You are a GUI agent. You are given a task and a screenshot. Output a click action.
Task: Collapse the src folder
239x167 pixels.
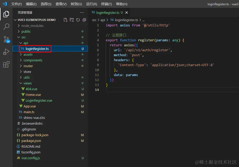coord(50,37)
